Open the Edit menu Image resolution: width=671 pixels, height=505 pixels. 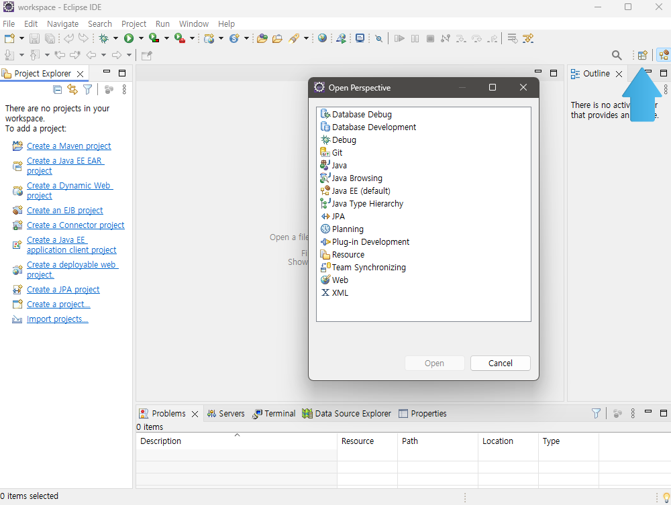click(x=31, y=24)
